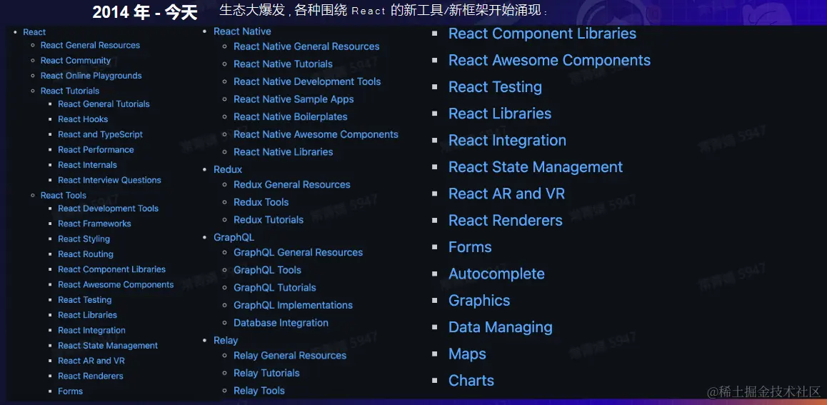
Task: Open React Native General Resources
Action: coord(306,46)
